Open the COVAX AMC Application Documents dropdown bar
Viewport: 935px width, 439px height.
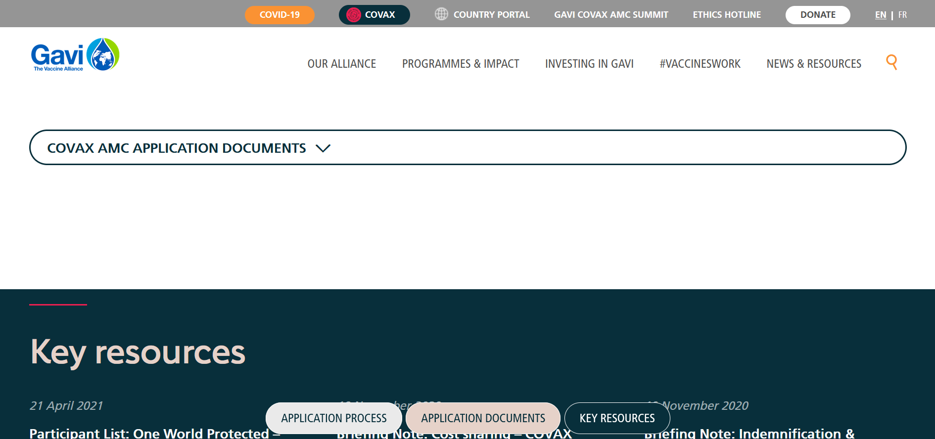[x=467, y=147]
